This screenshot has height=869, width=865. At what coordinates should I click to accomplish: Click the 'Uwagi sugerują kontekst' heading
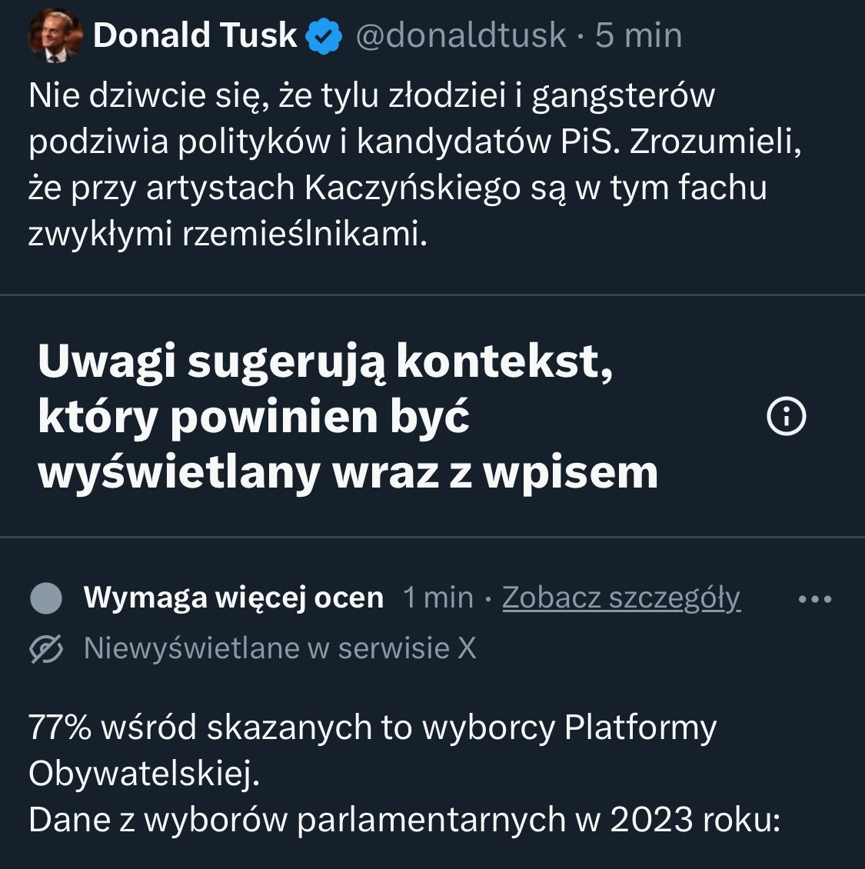tap(325, 361)
